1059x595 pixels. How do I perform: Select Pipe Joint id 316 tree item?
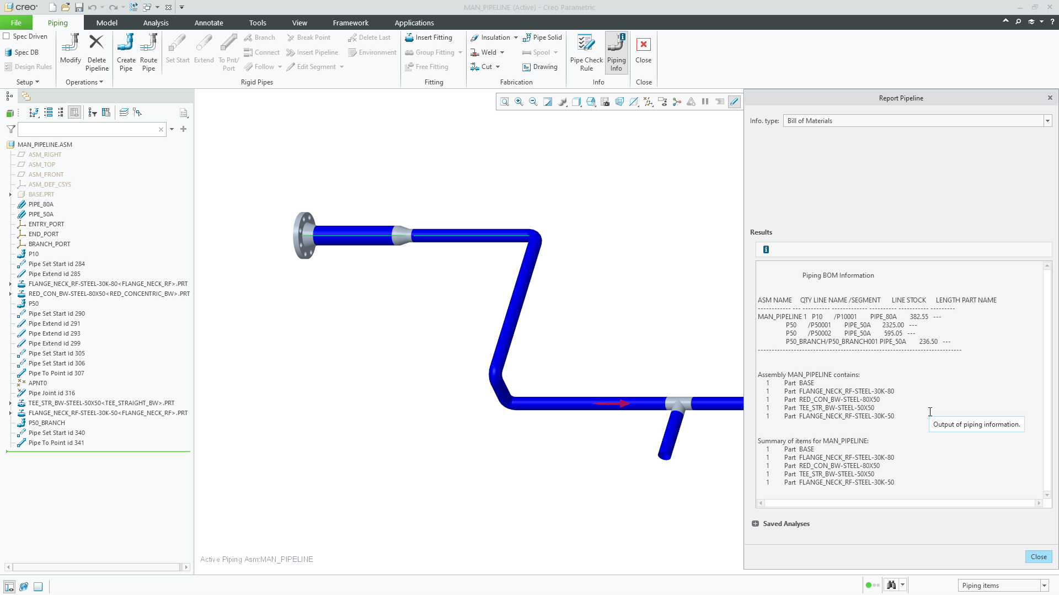(51, 393)
